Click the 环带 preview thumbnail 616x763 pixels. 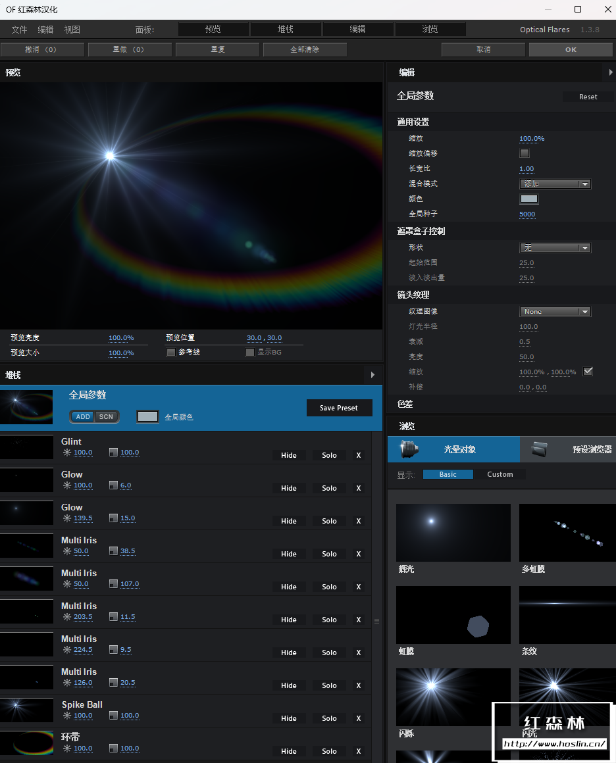point(27,743)
